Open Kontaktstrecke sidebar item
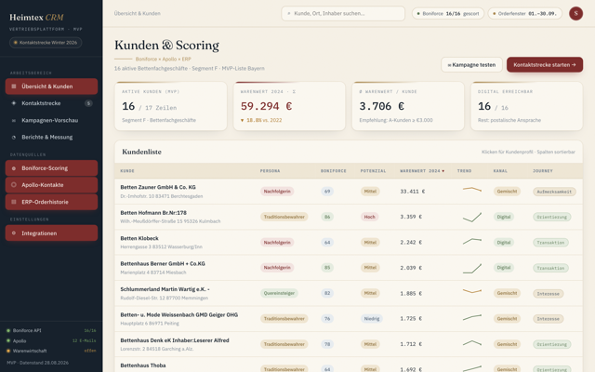Image resolution: width=595 pixels, height=372 pixels. point(51,103)
